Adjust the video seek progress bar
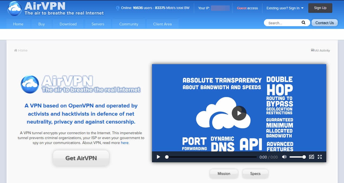This screenshot has width=344, height=183. click(211, 157)
